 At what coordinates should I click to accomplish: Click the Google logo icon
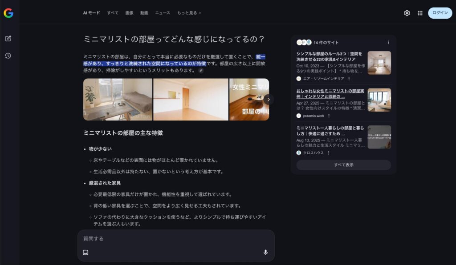(x=8, y=13)
